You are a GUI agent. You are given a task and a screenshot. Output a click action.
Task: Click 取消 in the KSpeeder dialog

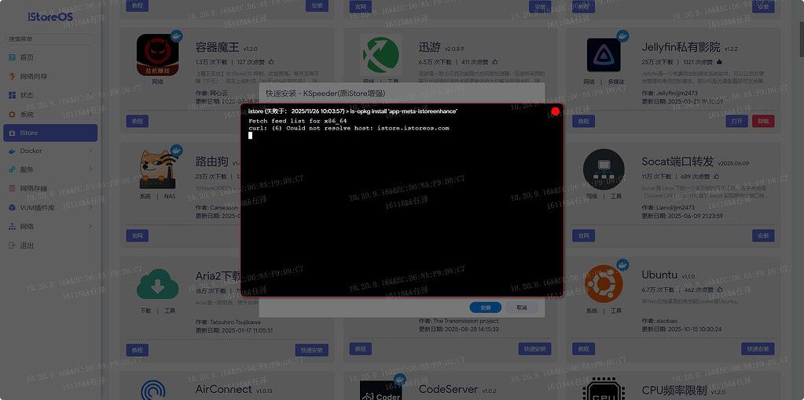(x=522, y=307)
